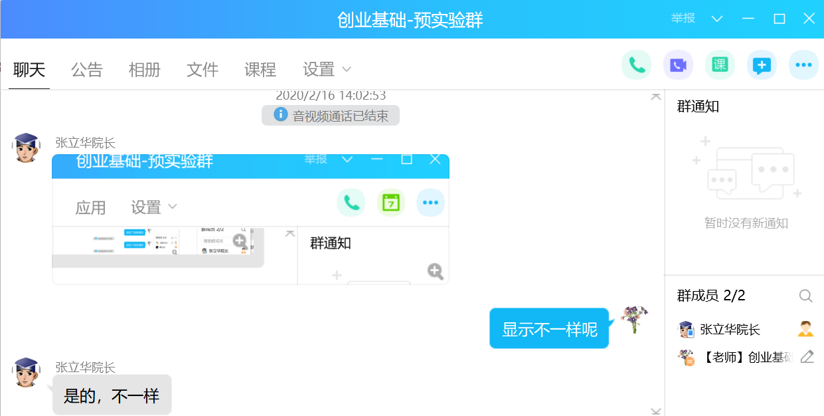Start a voice call with green phone icon
The width and height of the screenshot is (824, 416).
pos(637,65)
